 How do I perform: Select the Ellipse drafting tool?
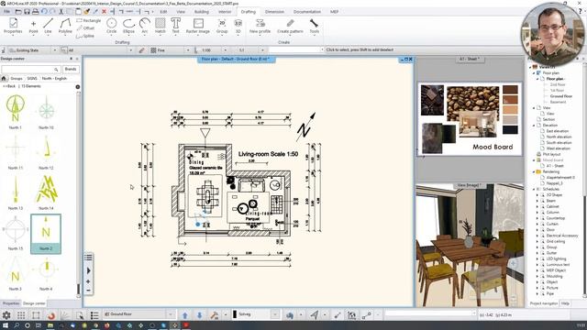128,26
